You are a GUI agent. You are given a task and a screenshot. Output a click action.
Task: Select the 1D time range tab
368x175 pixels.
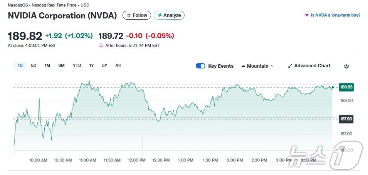coord(20,65)
